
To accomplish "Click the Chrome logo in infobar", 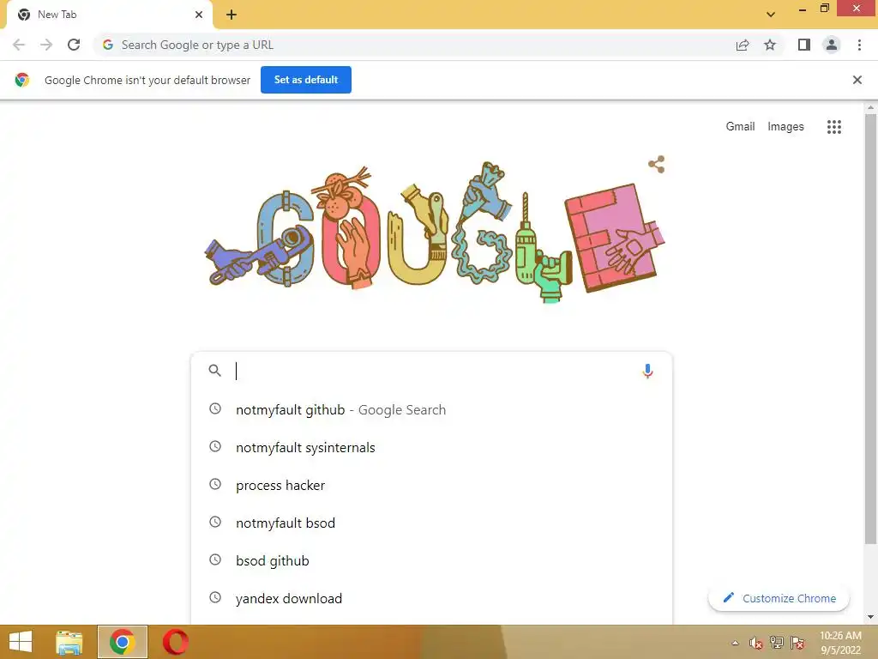I will pos(22,80).
